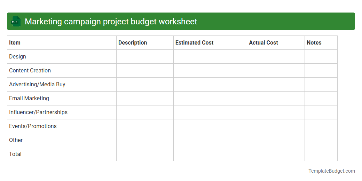Viewport: 362px width, 181px height.
Task: Click the Estimated Cost cell for Design
Action: [x=210, y=56]
